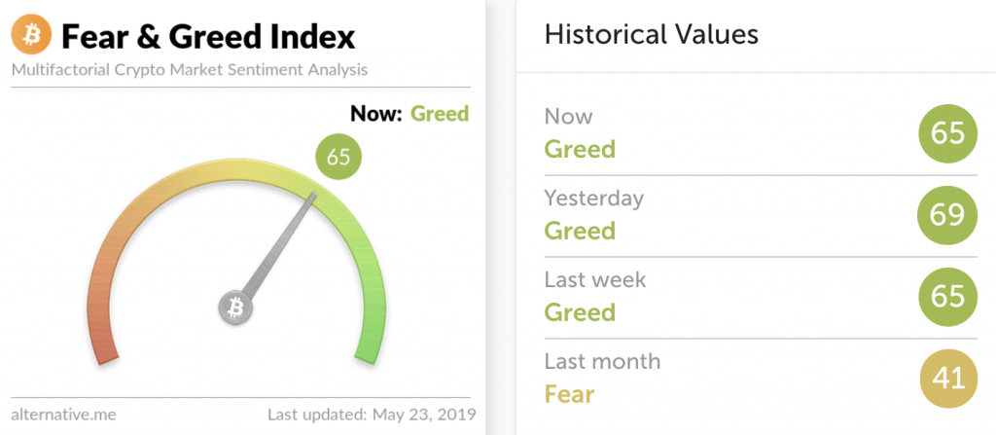Select the Historical Values header
Screen dimensions: 996x435
coord(651,35)
